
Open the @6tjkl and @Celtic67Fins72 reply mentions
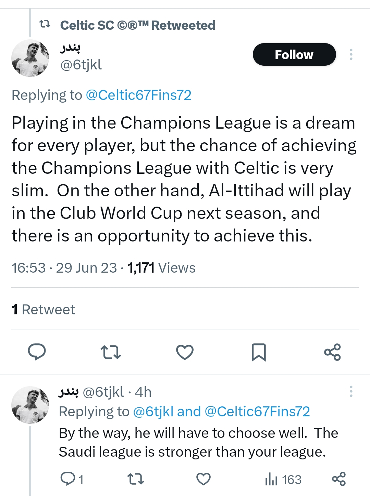click(221, 412)
